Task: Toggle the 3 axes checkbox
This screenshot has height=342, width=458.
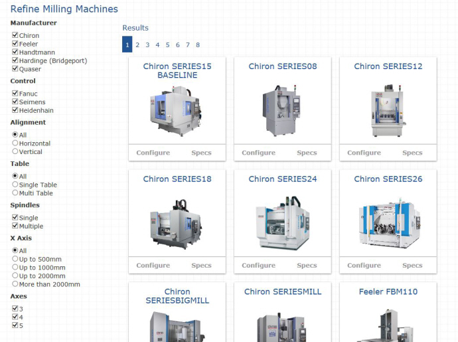Action: 15,308
